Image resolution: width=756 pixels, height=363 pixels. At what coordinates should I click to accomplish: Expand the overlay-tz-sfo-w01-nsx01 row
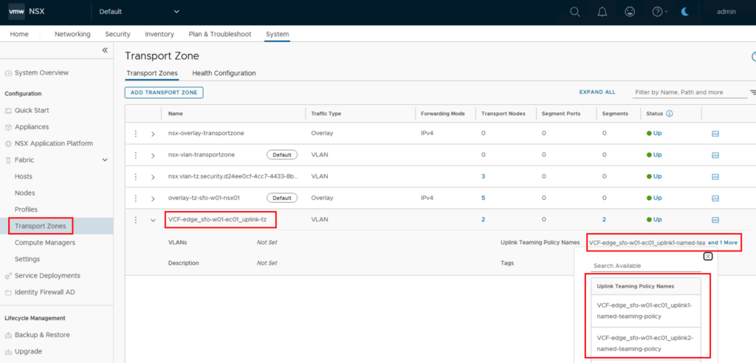[x=153, y=198]
